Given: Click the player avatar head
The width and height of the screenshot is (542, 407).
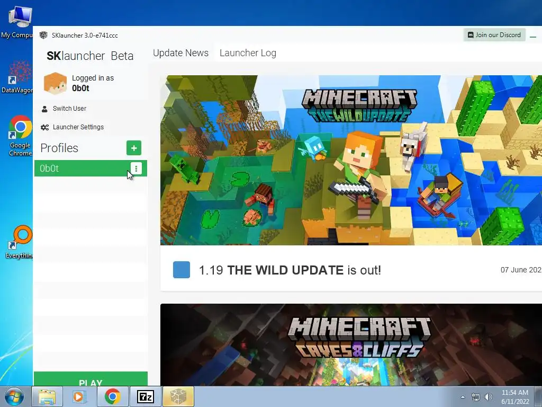Looking at the screenshot, I should tap(55, 83).
